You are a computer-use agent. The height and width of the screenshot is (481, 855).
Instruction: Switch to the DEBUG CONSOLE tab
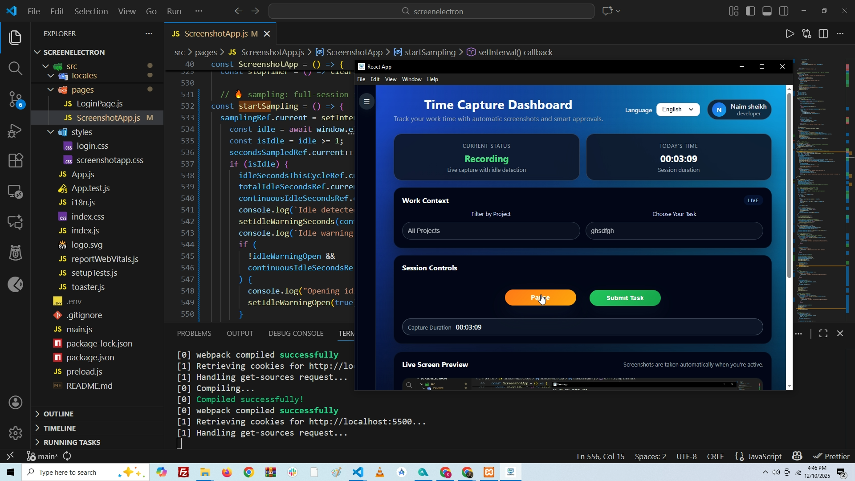[296, 334]
